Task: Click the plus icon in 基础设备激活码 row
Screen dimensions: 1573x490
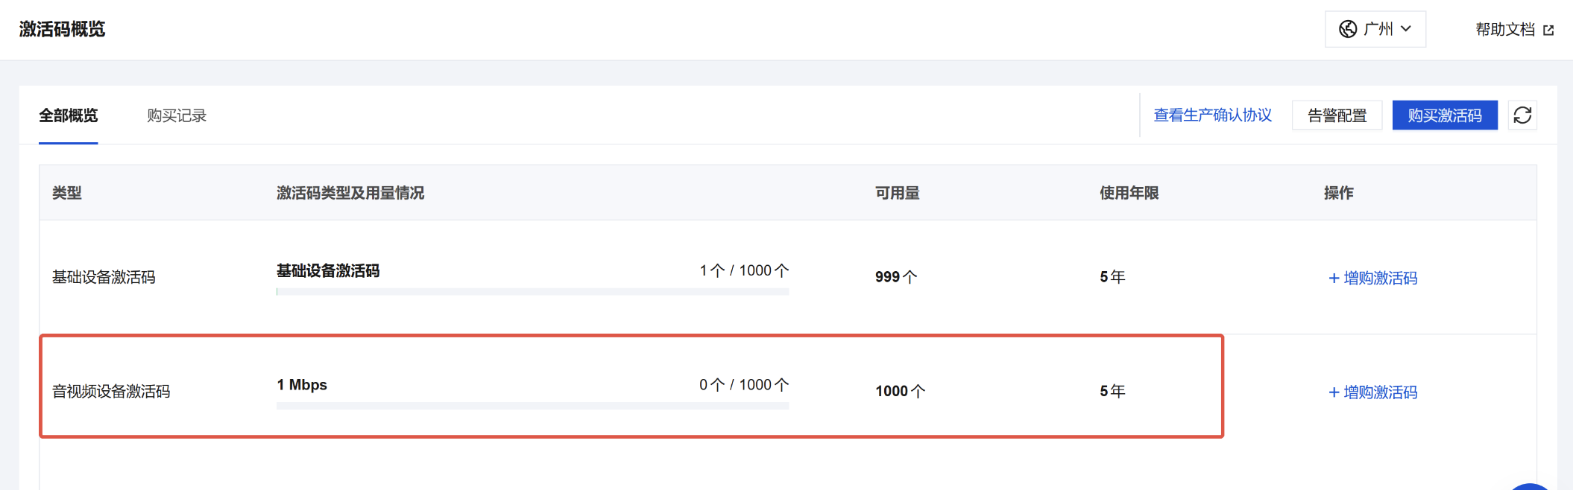Action: (x=1334, y=279)
